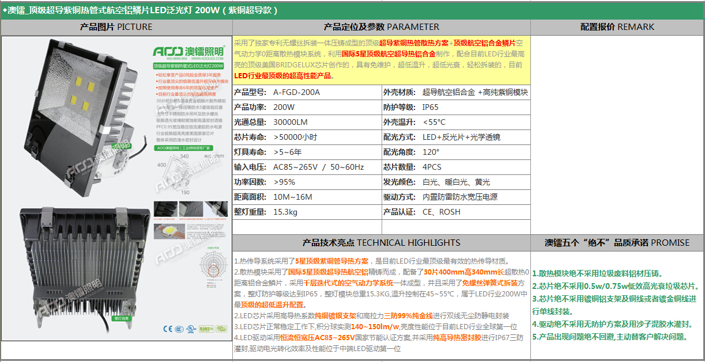Select the 产品型号 A-FGD-200A cell
Viewport: 705px width, 362px height.
[x=307, y=92]
